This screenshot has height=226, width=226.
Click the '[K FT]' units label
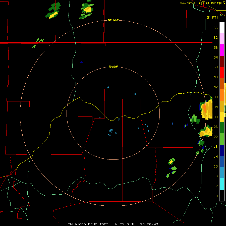coord(212,18)
